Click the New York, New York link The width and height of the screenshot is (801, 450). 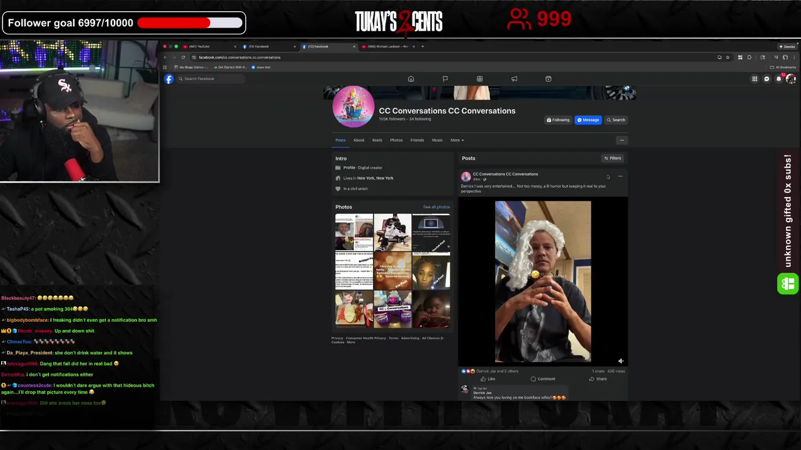click(x=375, y=178)
